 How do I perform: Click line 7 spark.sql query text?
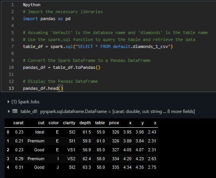tap(98, 46)
